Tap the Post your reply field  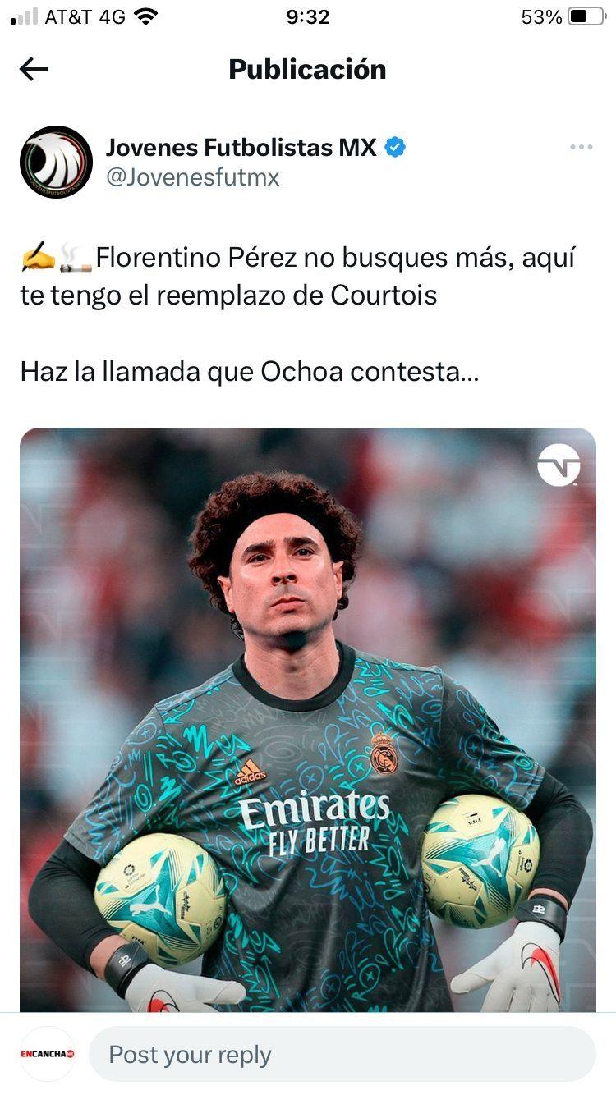coord(342,1054)
